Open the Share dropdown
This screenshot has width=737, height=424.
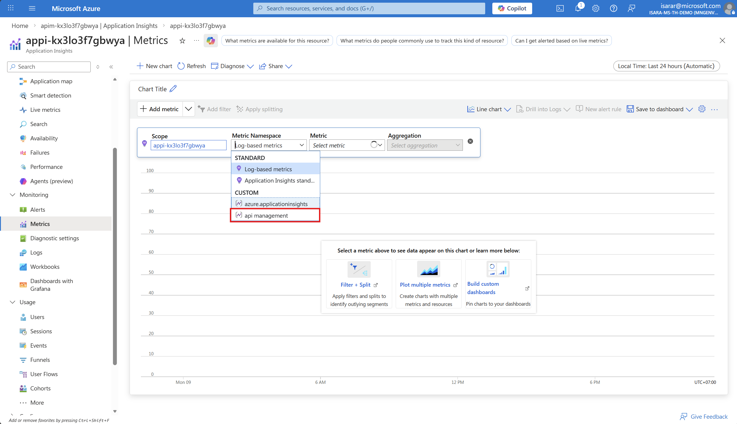(x=276, y=66)
